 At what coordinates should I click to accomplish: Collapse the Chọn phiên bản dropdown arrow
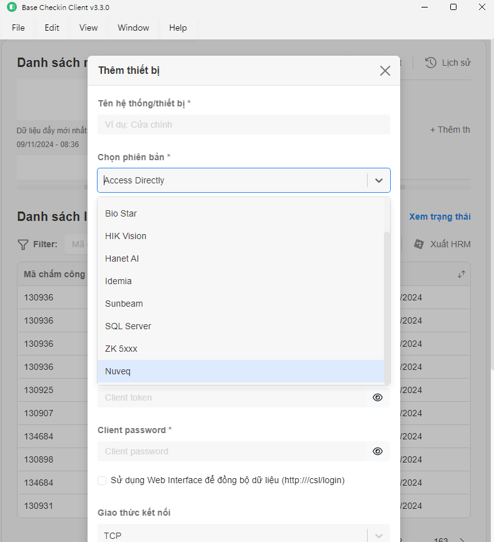click(379, 180)
